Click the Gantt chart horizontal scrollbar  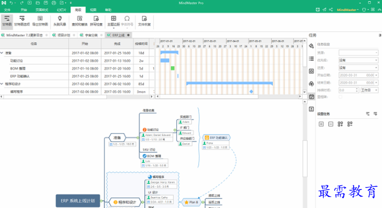point(208,96)
